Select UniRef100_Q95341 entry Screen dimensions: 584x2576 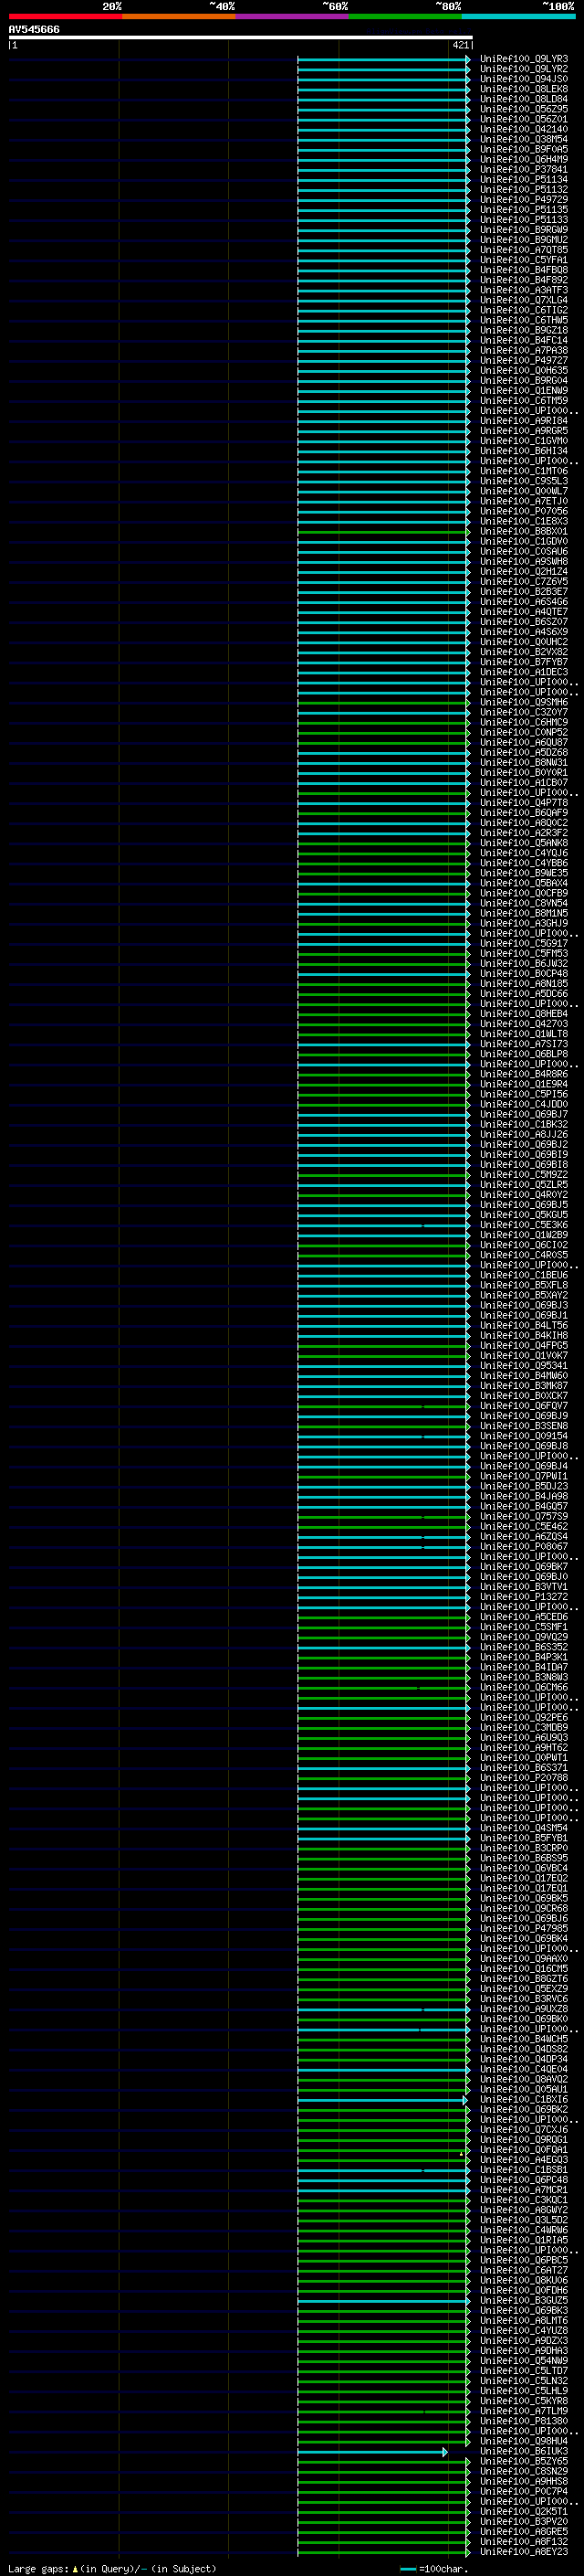(x=524, y=1365)
